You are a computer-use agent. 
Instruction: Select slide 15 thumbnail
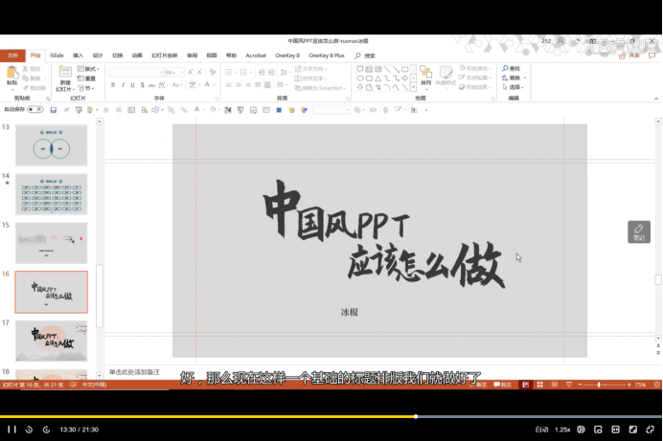tap(52, 243)
